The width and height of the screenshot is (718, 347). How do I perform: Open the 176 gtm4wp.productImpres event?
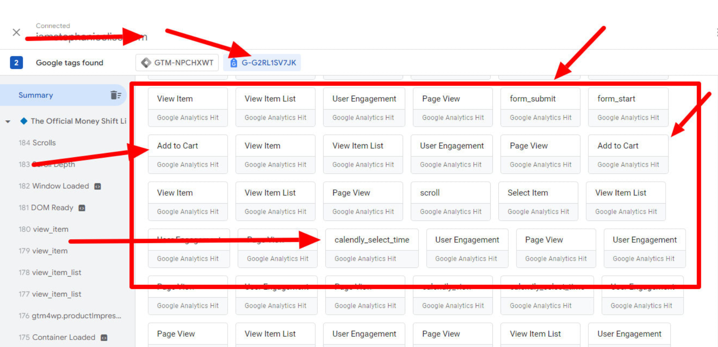(70, 316)
